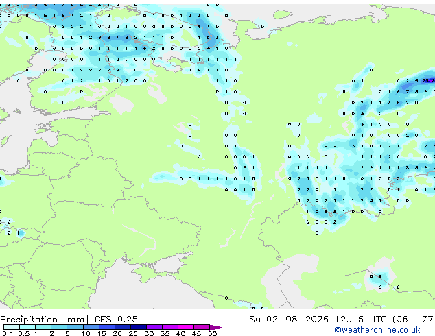Image resolution: width=435 pixels, height=336 pixels.
Task: Select the 30–35 mm purple legend swatch
Action: 154,327
